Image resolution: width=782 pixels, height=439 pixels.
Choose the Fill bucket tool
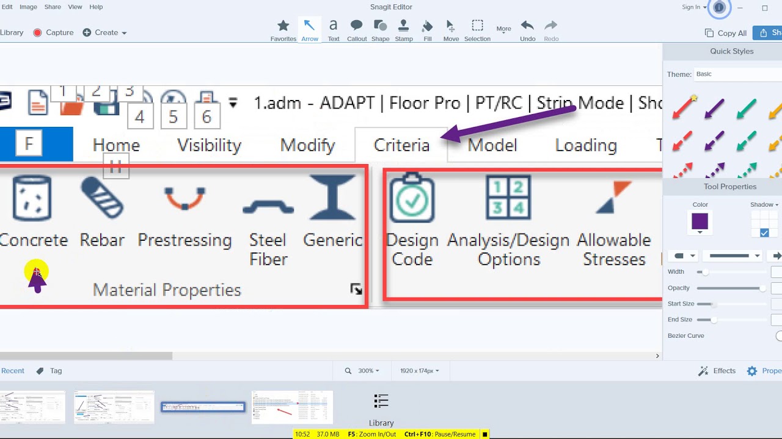(428, 30)
